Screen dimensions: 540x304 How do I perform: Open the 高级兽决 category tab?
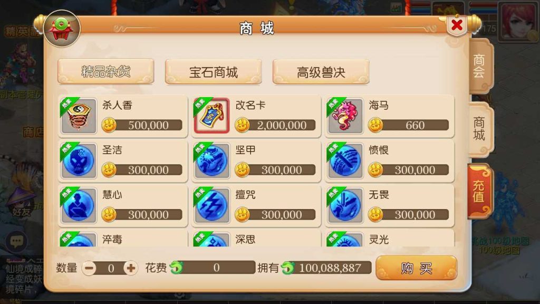tap(321, 72)
